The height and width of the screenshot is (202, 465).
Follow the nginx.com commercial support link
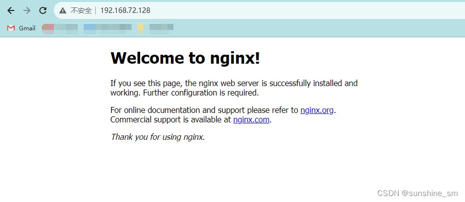click(251, 120)
